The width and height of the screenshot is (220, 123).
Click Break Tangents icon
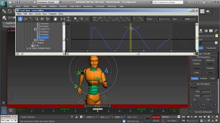135,19
